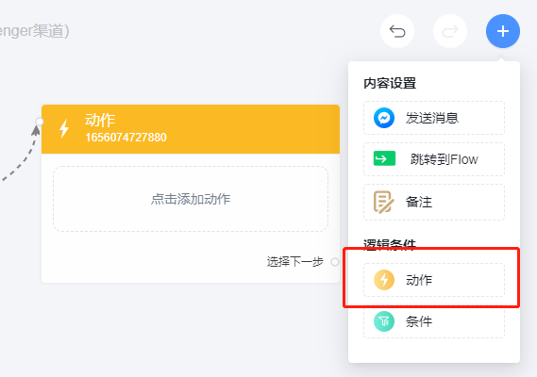Click the 点击添加动作 placeholder box
The width and height of the screenshot is (537, 377).
(x=191, y=199)
